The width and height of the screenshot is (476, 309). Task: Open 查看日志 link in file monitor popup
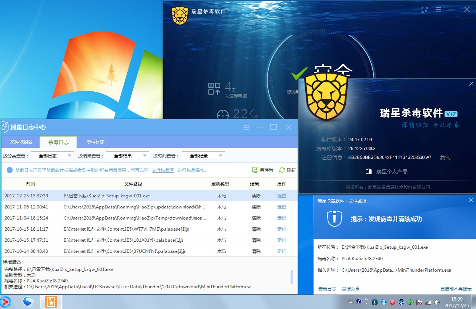point(327,289)
